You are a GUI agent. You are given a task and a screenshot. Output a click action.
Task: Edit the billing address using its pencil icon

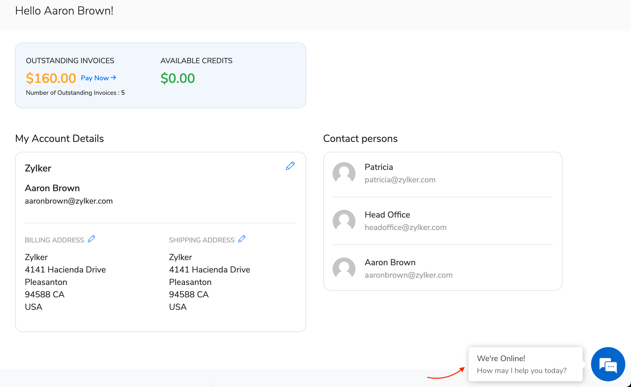point(91,239)
